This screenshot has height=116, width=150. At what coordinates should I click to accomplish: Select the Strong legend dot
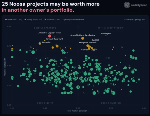tap(25, 19)
